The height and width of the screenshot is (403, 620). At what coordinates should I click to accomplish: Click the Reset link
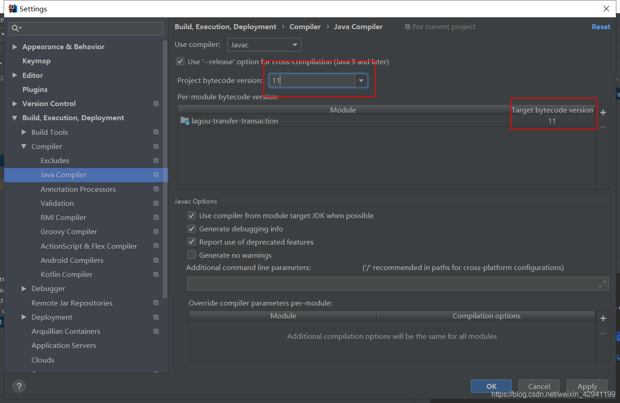tap(601, 27)
